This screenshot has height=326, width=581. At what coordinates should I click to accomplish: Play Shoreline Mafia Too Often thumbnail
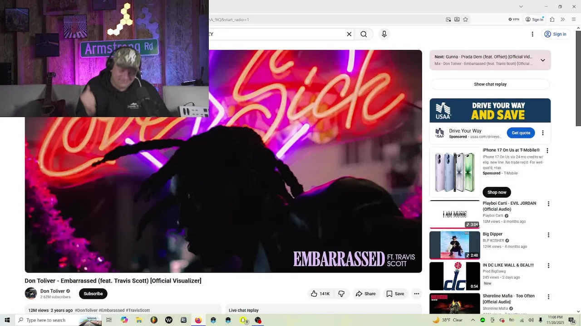click(455, 303)
